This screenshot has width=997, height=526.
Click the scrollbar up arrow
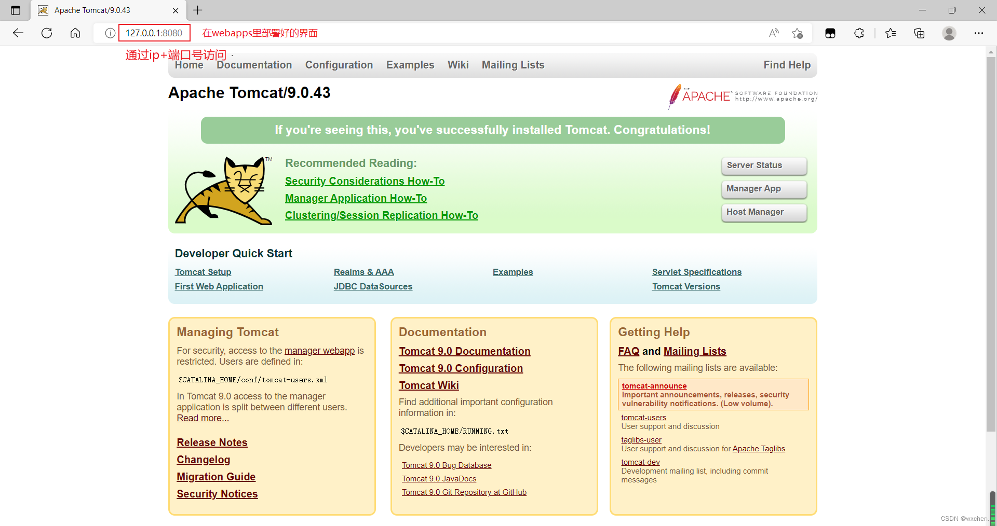[991, 51]
